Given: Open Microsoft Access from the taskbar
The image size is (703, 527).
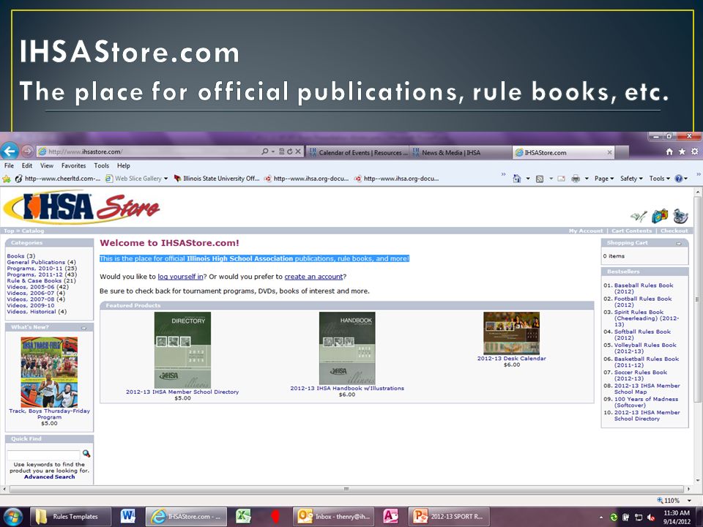Looking at the screenshot, I should pos(390,516).
